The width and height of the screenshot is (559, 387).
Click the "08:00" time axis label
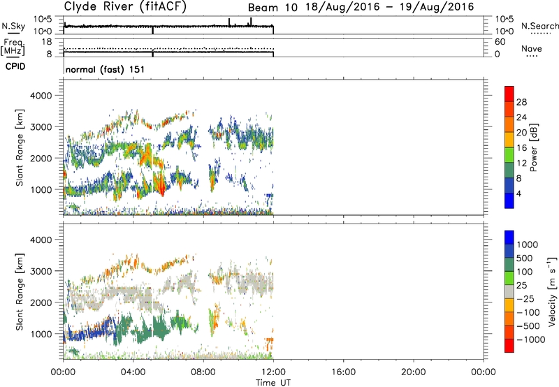[203, 372]
